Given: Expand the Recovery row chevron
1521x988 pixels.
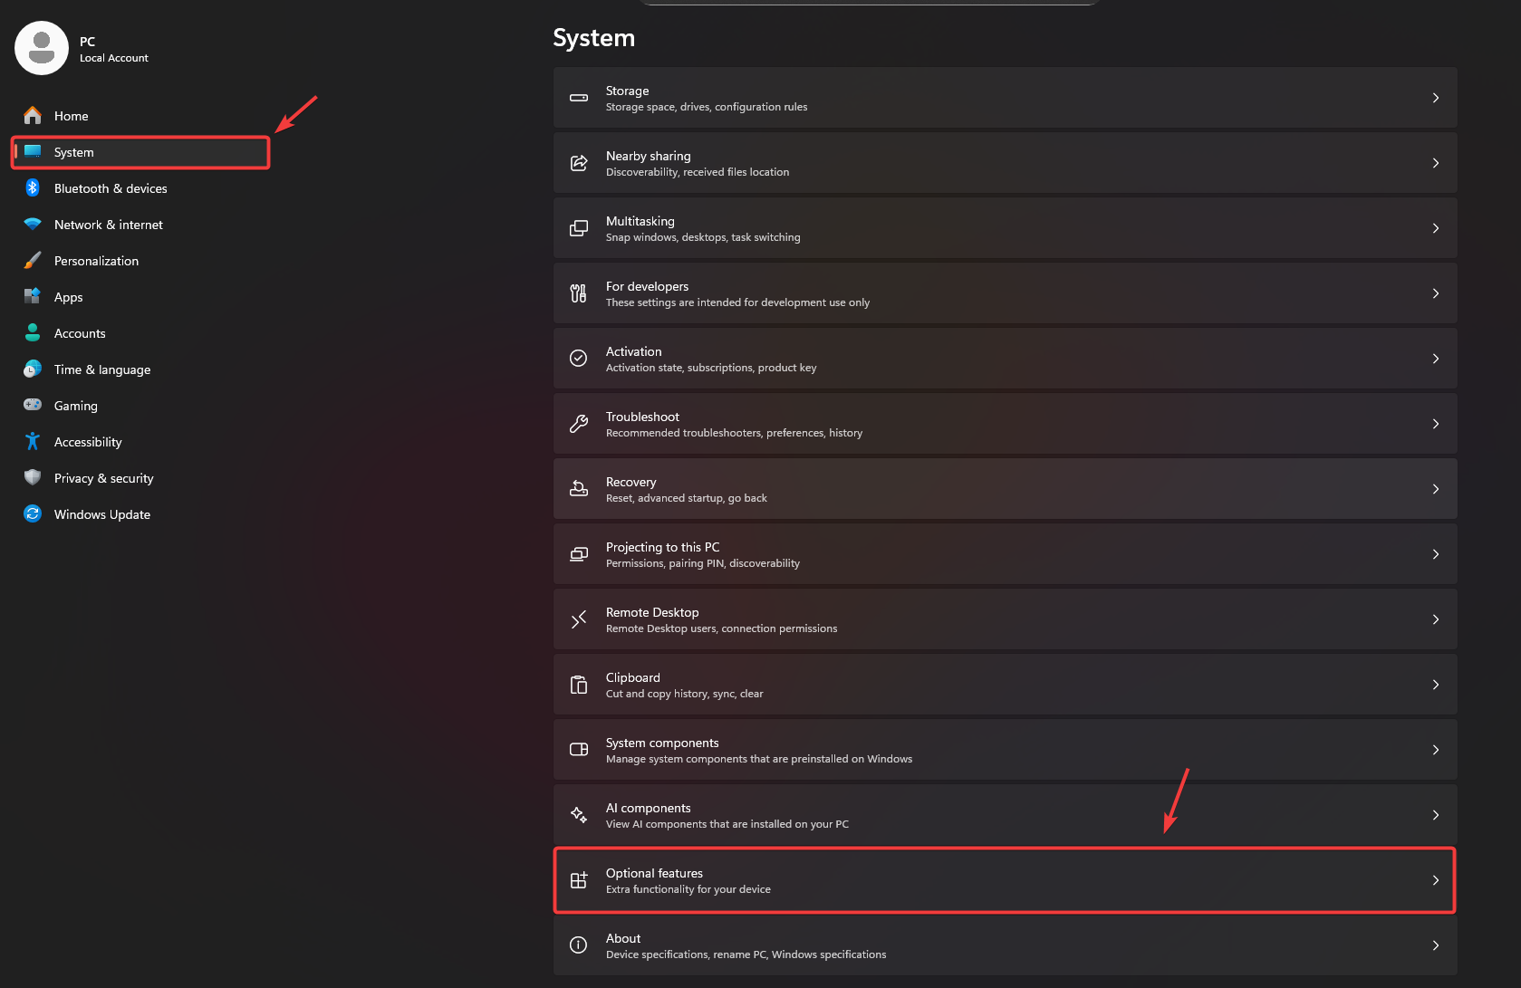Looking at the screenshot, I should [1435, 489].
